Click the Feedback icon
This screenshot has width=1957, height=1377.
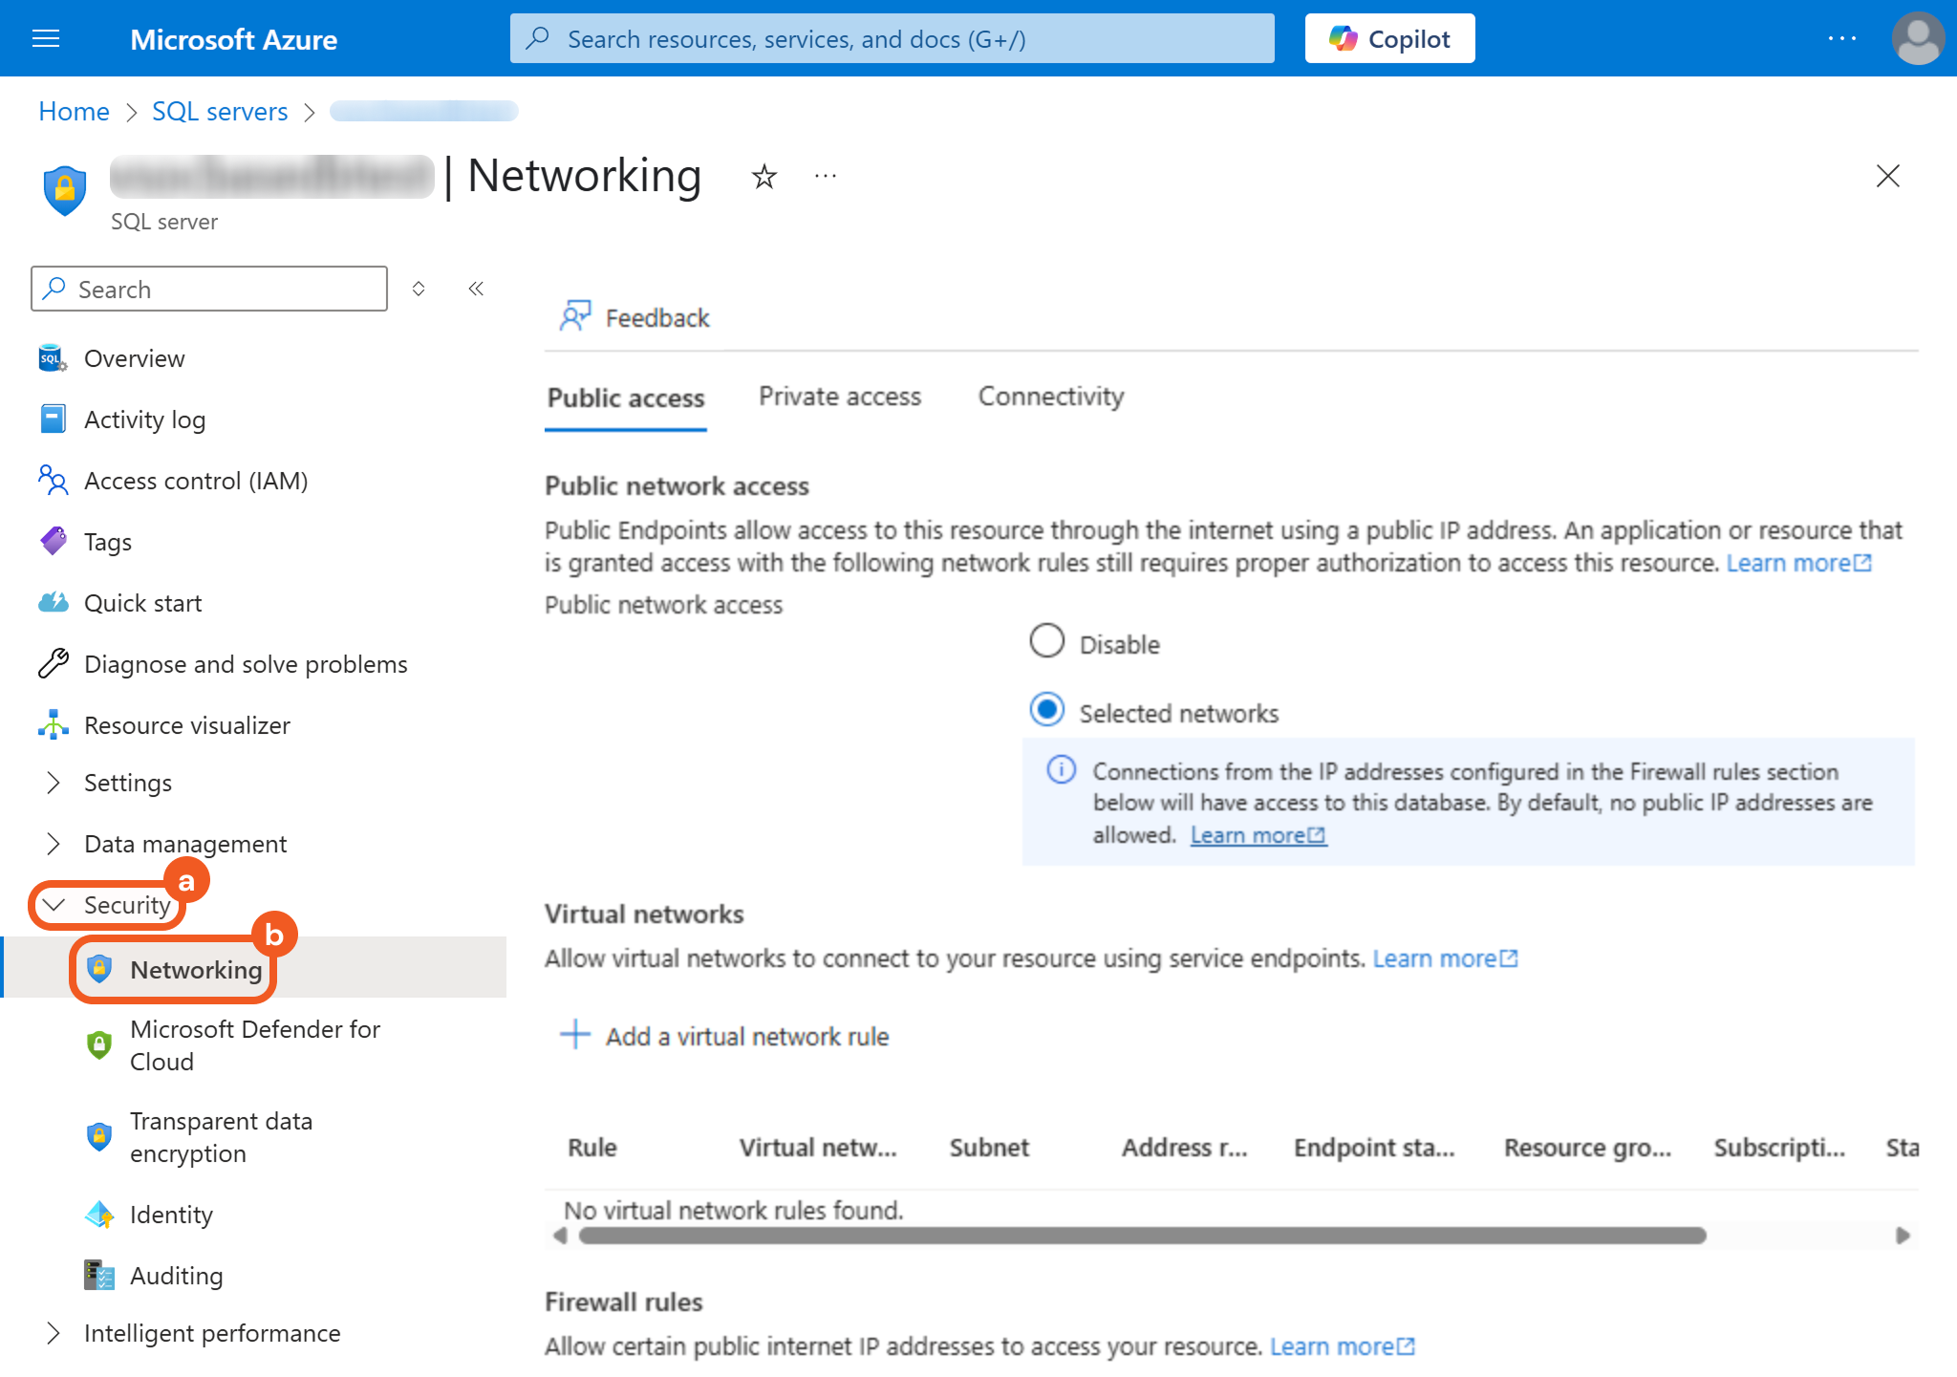(x=575, y=316)
